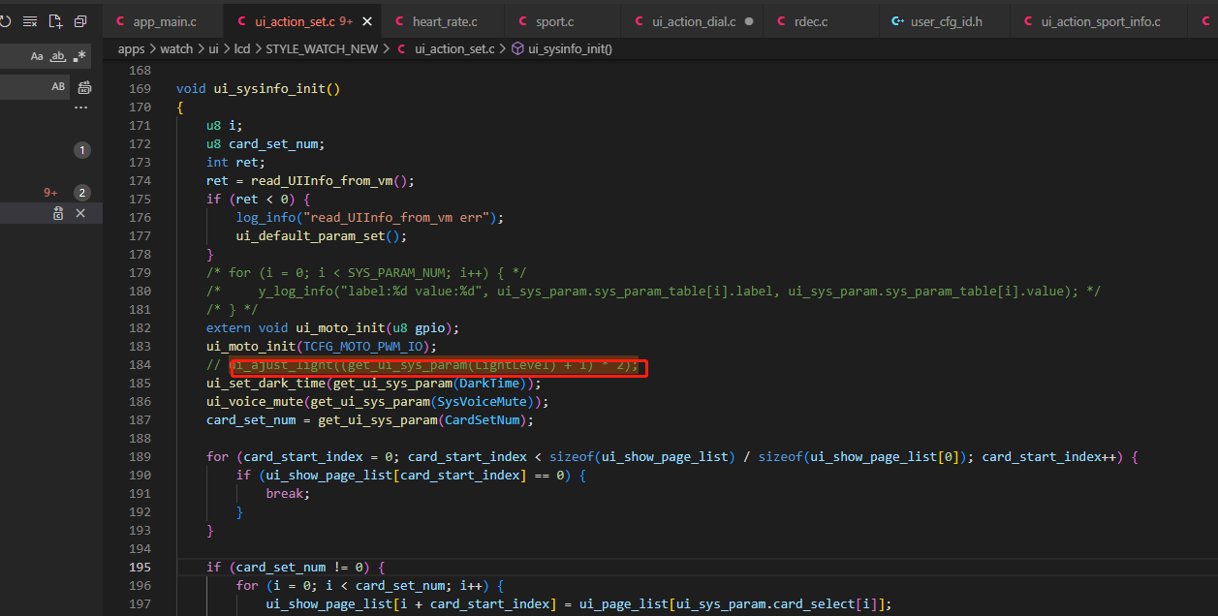Switch to the ui_action_dial.c tab
This screenshot has width=1218, height=616.
693,21
